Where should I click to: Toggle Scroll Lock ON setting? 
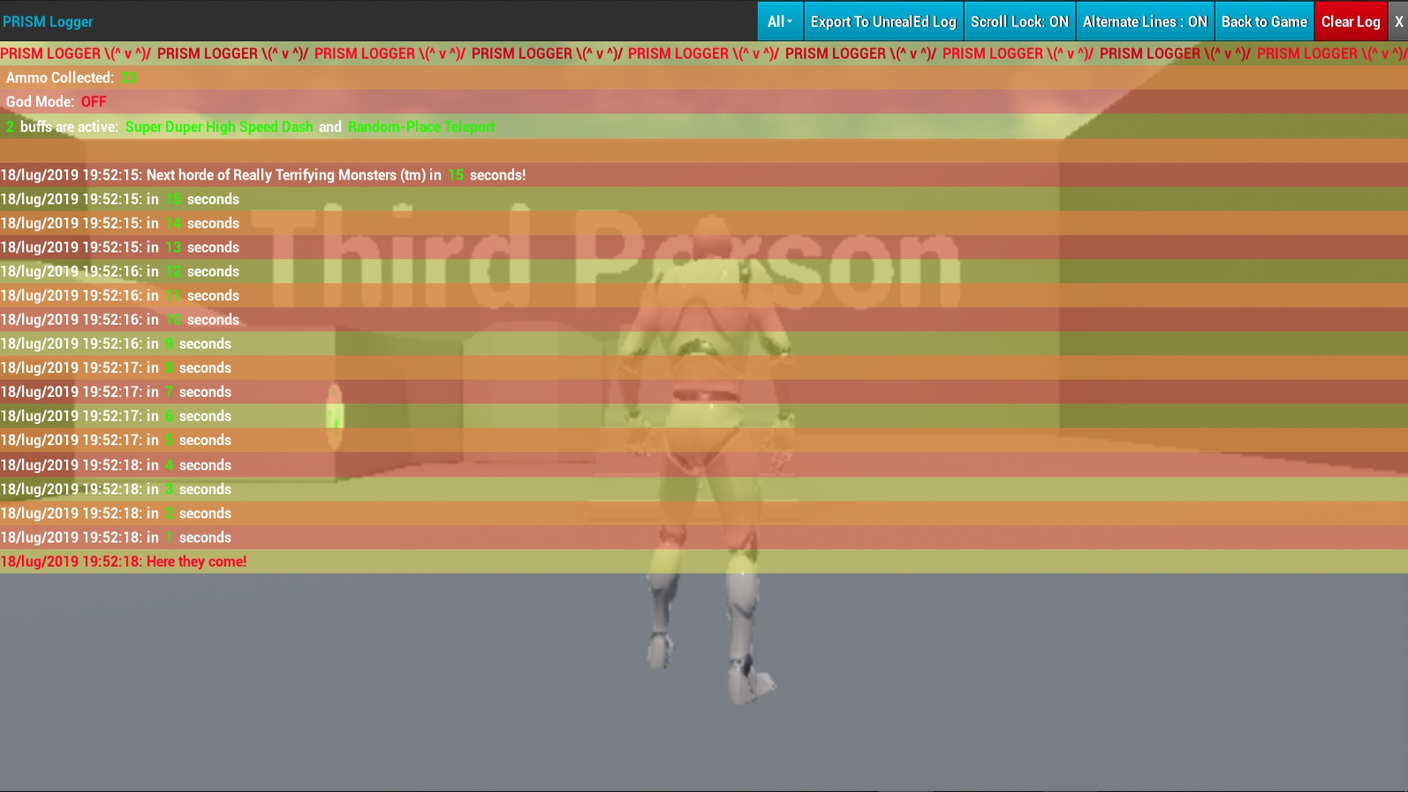coord(1019,21)
